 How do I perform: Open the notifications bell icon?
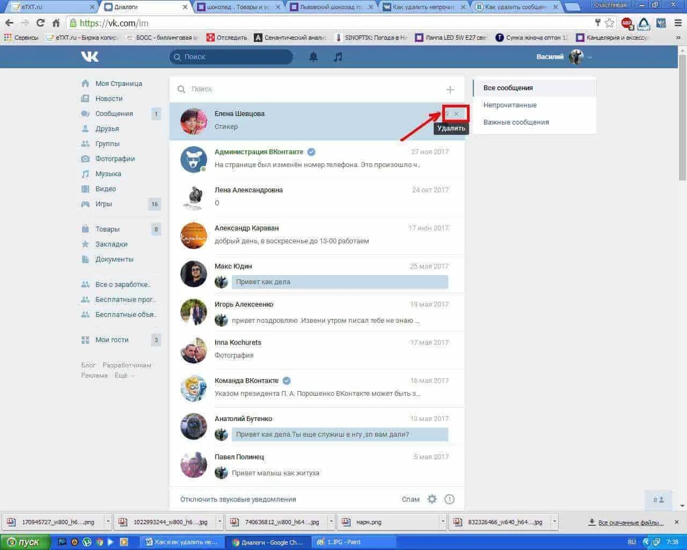313,56
